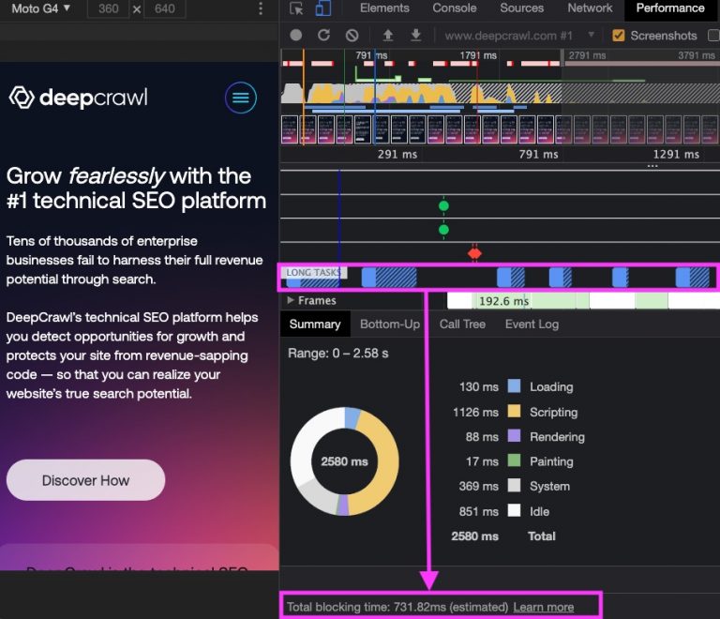The width and height of the screenshot is (720, 619).
Task: Click the Range: 0 – 2.58 s text
Action: (337, 354)
